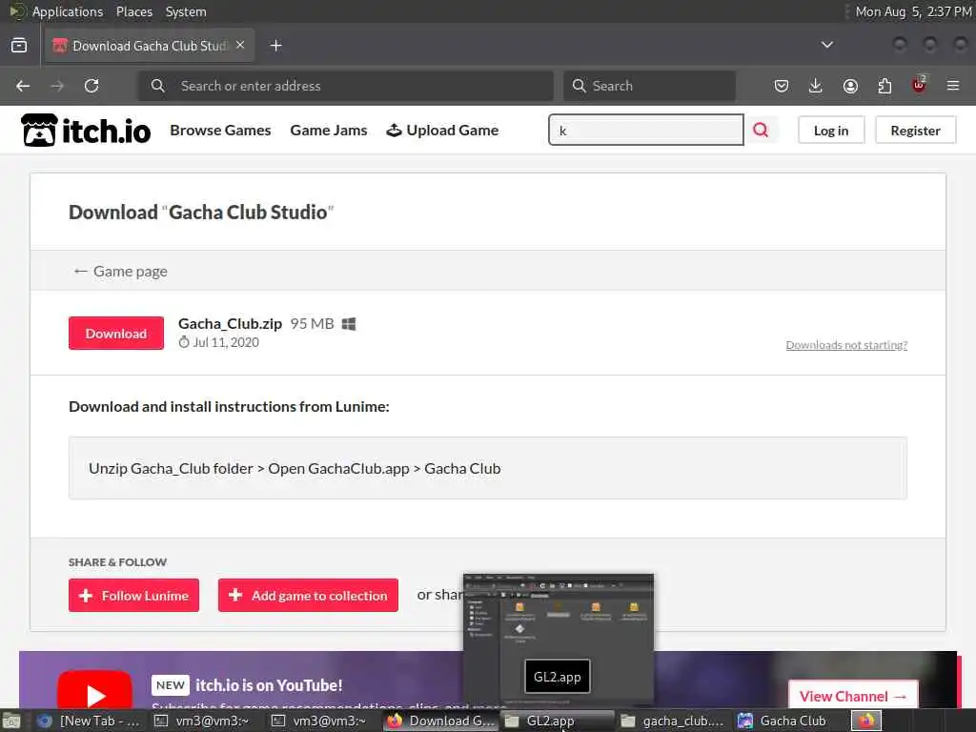Open Browse Games
The width and height of the screenshot is (976, 732).
pos(220,130)
